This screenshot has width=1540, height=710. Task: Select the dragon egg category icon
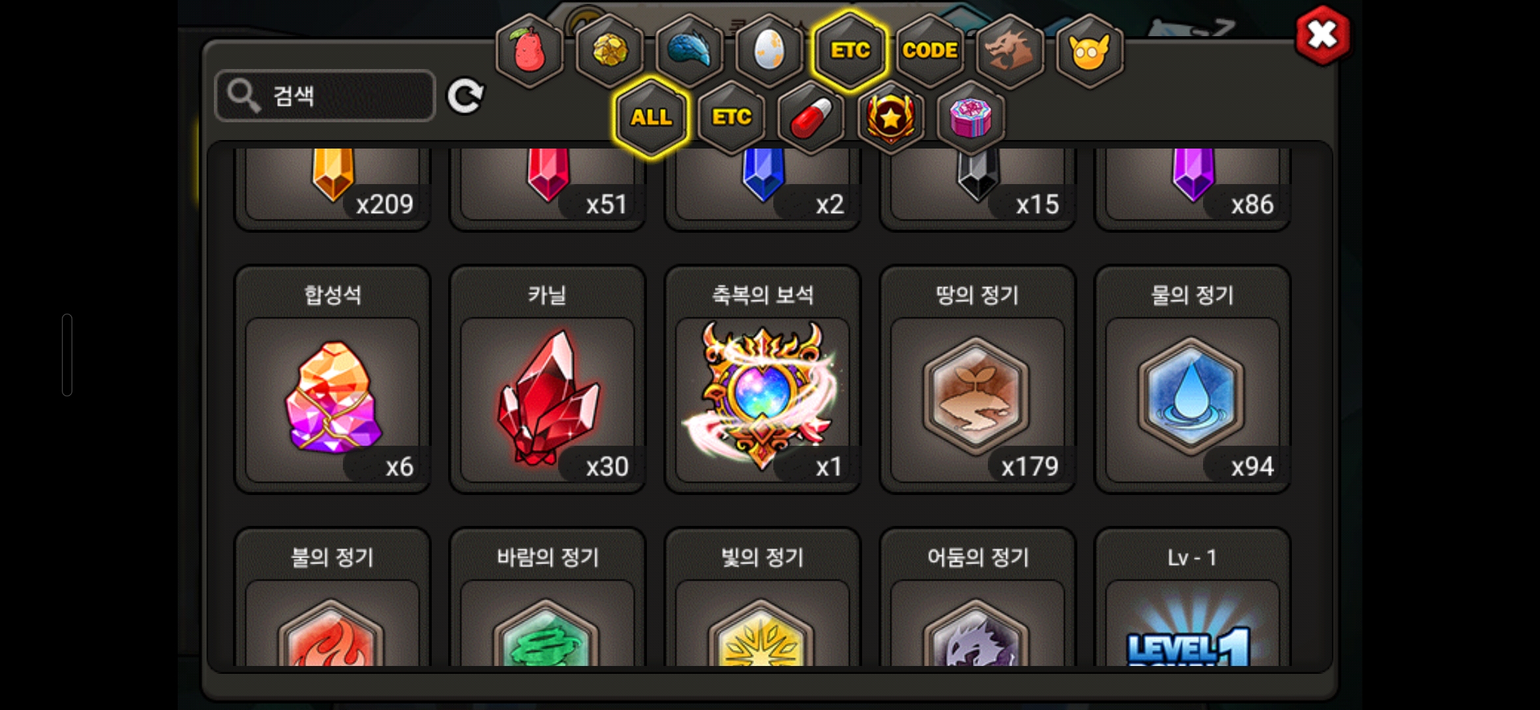point(769,50)
